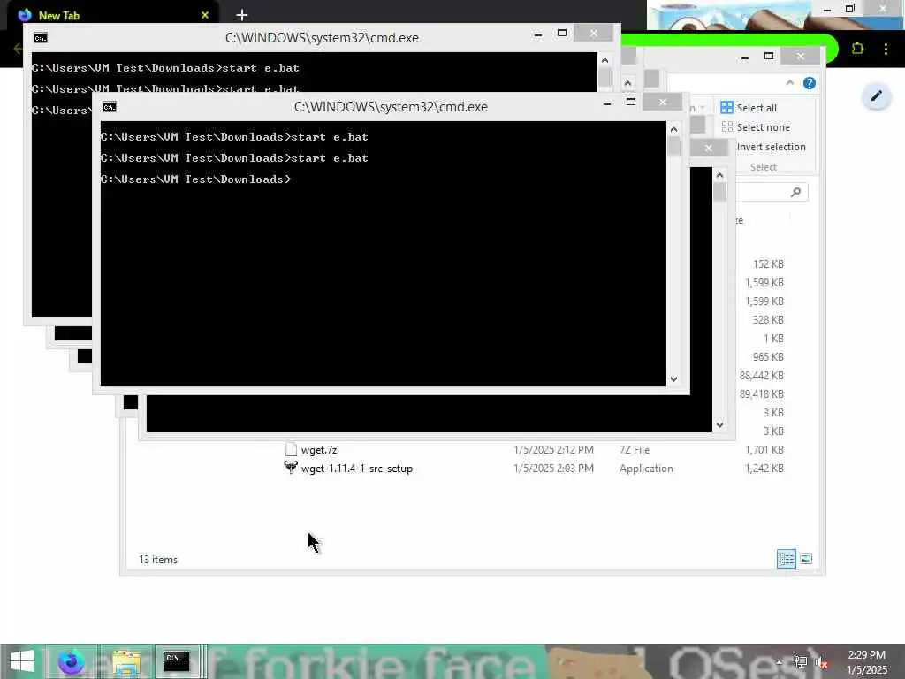
Task: Click the wget-1.11.4-1-src-setup application icon
Action: click(x=291, y=467)
